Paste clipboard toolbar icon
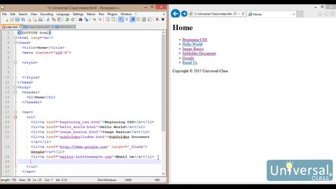336x189 pixels. (59, 19)
